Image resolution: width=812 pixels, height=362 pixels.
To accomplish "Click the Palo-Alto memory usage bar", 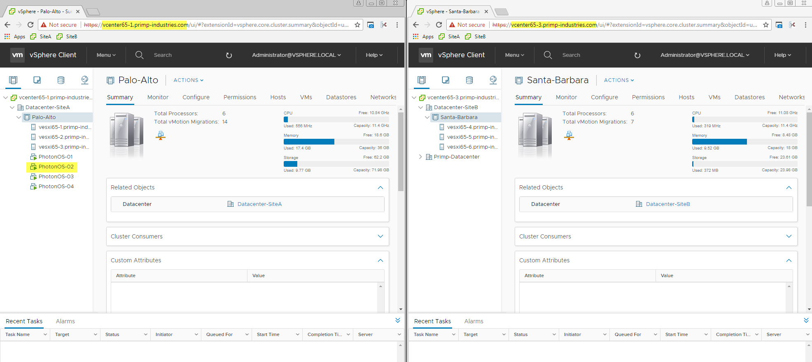I will click(309, 142).
